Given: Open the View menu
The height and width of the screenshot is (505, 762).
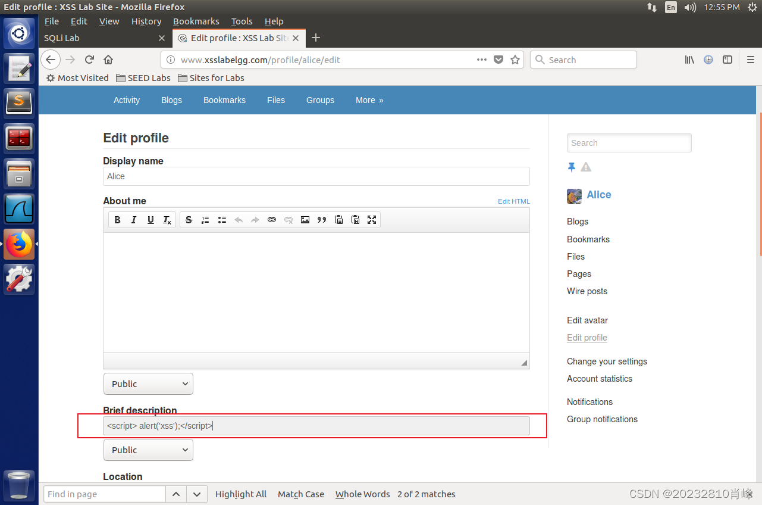Looking at the screenshot, I should click(x=109, y=21).
